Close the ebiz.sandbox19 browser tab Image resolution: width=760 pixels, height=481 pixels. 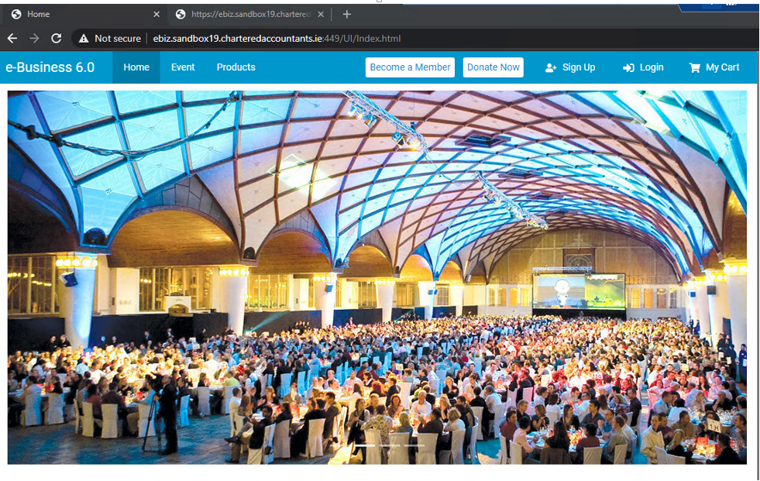[321, 15]
